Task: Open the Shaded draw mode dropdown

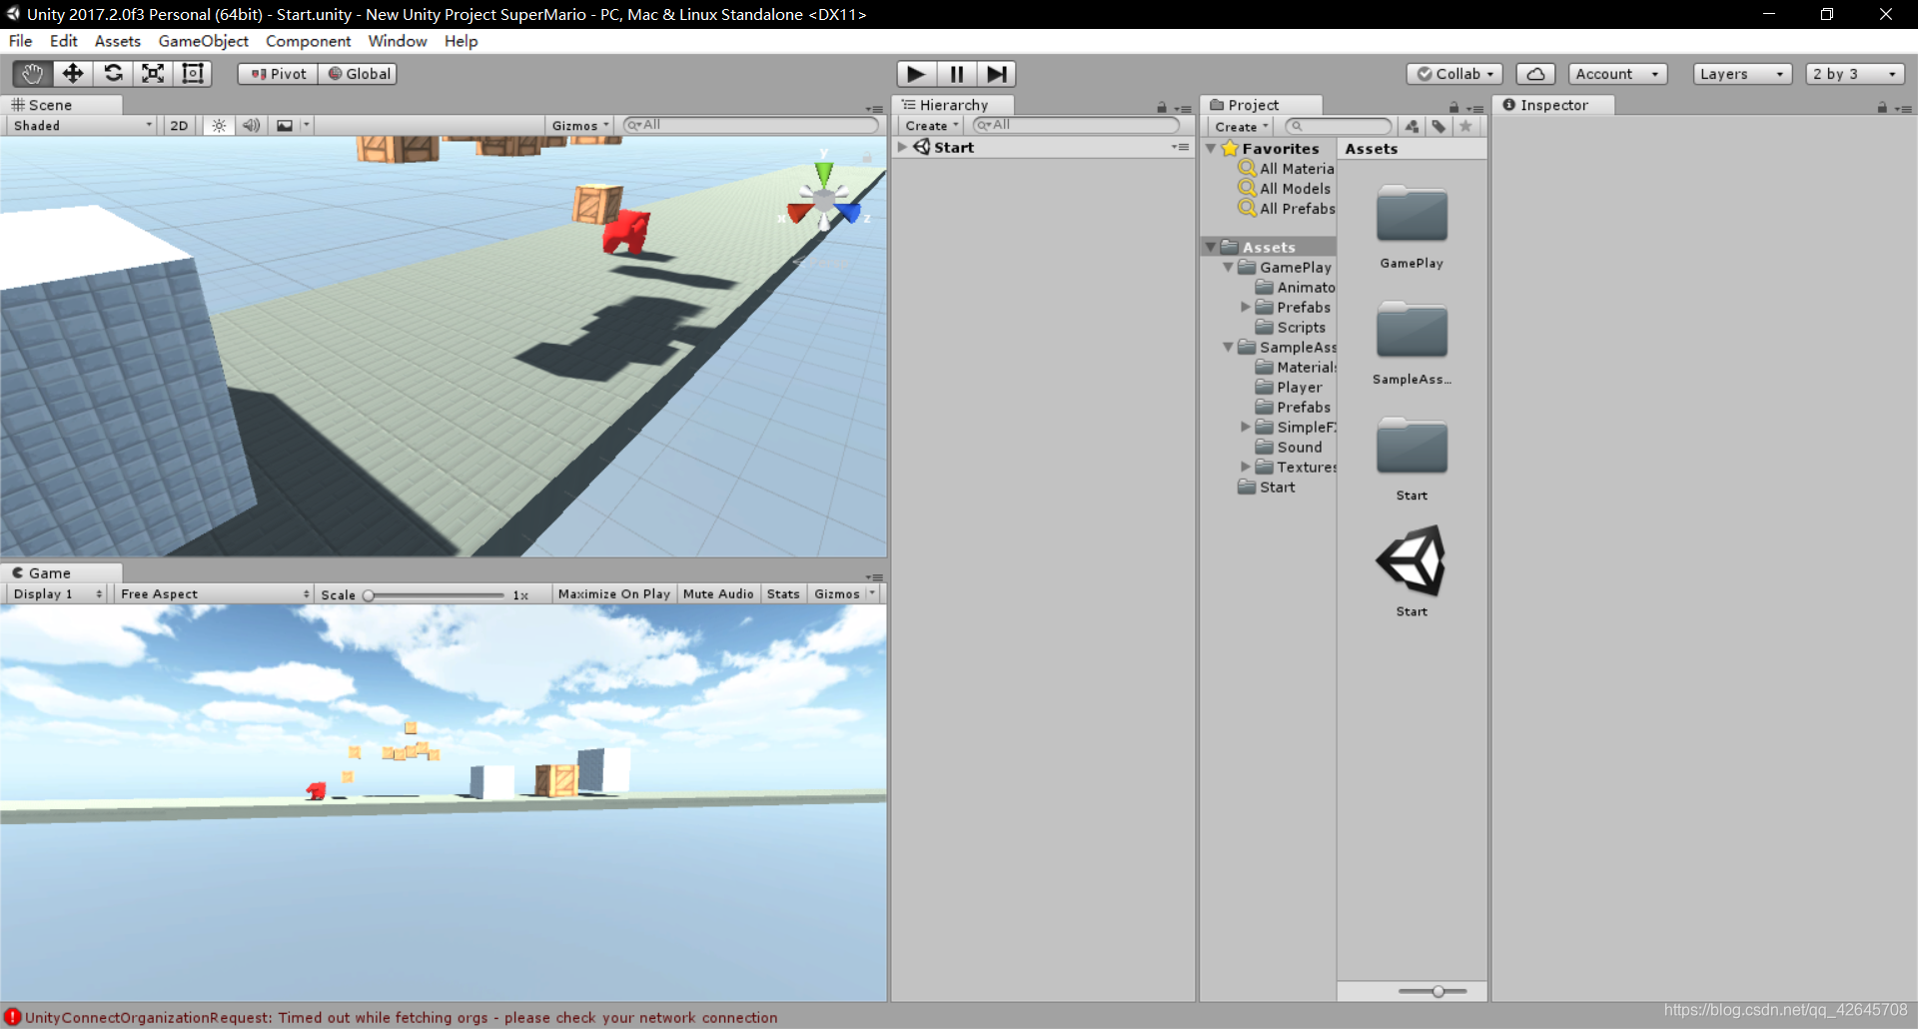Action: click(83, 126)
